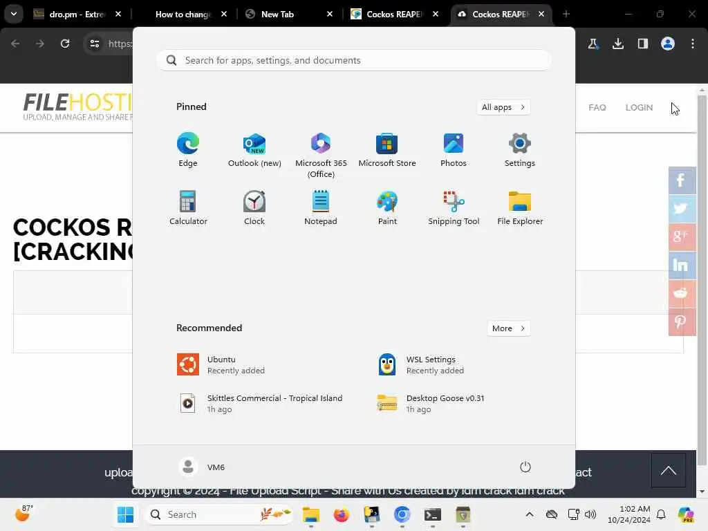Launch the Calculator app
This screenshot has height=531, width=708.
pyautogui.click(x=188, y=208)
